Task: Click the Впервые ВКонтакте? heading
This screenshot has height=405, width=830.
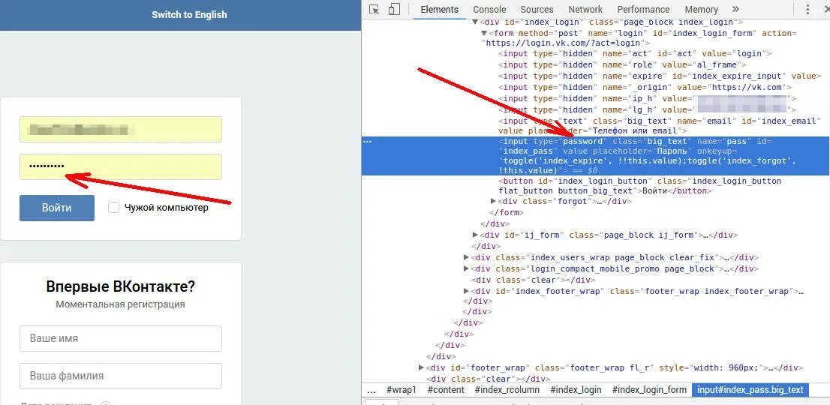Action: [121, 287]
